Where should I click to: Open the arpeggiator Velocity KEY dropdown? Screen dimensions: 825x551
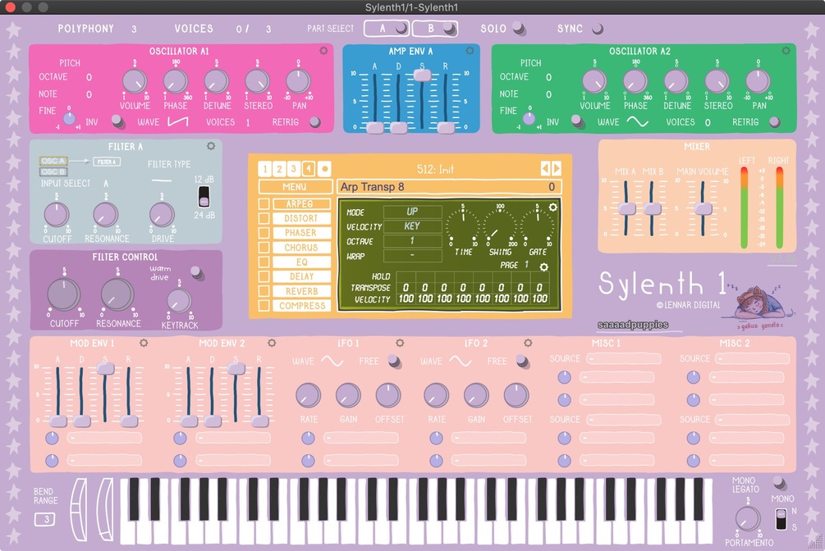pos(412,226)
